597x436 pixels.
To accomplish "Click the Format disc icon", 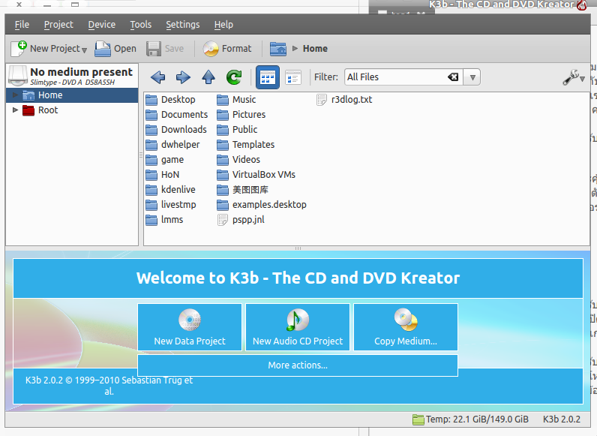I will (x=211, y=48).
